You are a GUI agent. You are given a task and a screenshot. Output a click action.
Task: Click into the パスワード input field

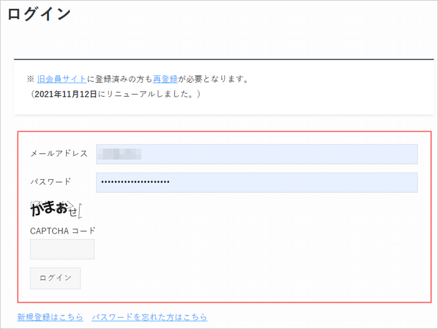(256, 183)
